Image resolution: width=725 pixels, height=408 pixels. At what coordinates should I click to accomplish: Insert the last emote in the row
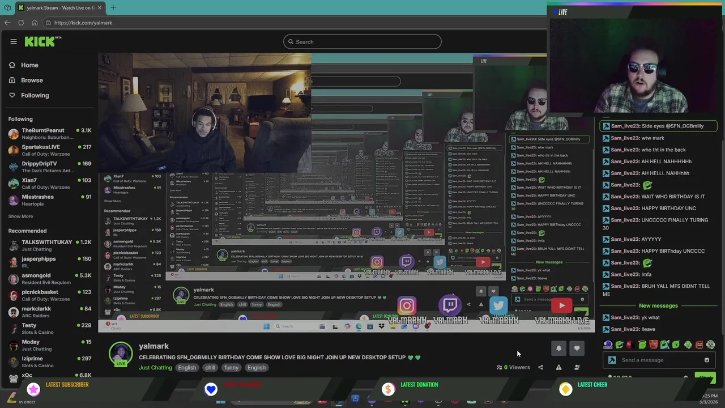coord(710,345)
